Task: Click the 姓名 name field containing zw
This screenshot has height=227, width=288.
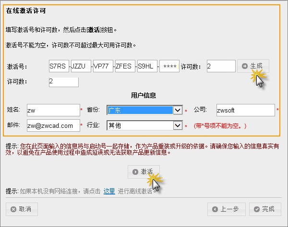Action: click(53, 110)
